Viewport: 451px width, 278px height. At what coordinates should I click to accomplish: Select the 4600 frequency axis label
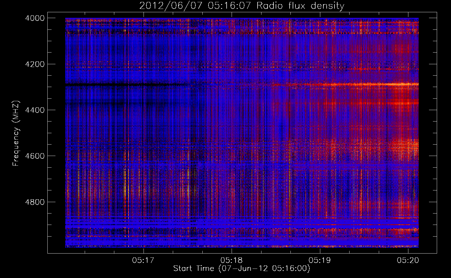click(x=35, y=156)
